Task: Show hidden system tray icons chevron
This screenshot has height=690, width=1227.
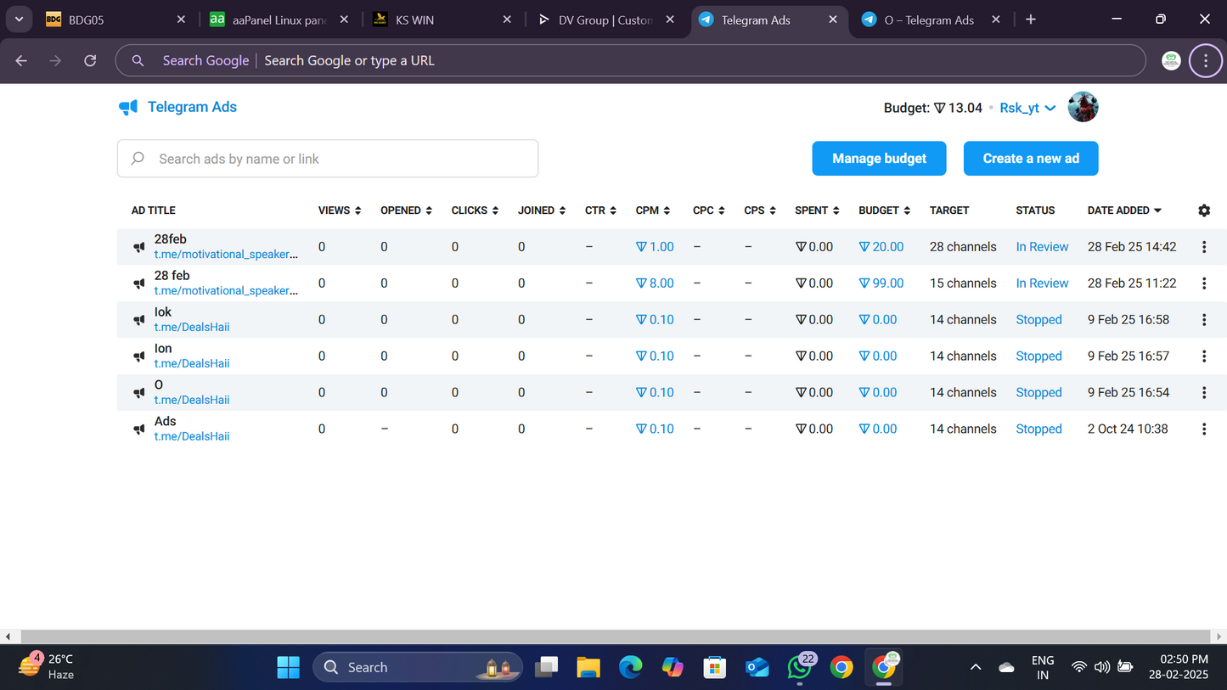Action: 976,667
